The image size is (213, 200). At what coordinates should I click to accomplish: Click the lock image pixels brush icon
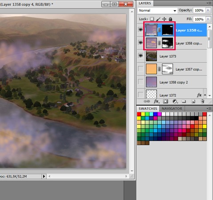click(158, 19)
